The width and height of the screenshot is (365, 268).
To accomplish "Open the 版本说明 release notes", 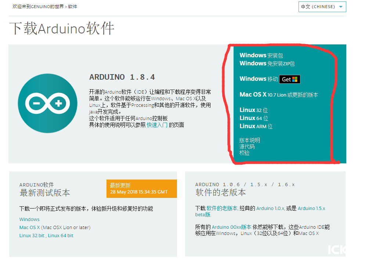I will point(250,140).
